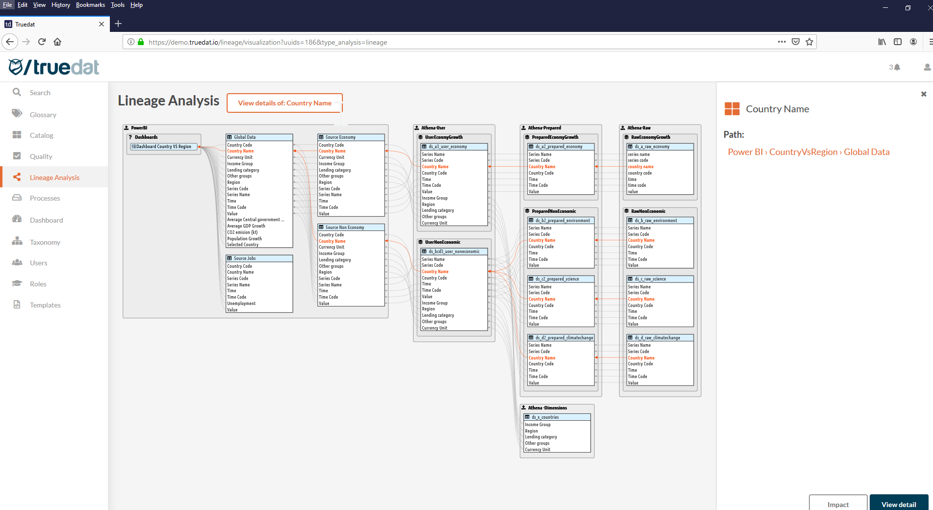
Task: Select the Source Jobs table header
Action: tap(259, 258)
